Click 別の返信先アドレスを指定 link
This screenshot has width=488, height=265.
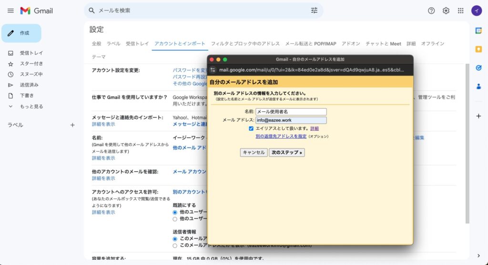pyautogui.click(x=281, y=136)
